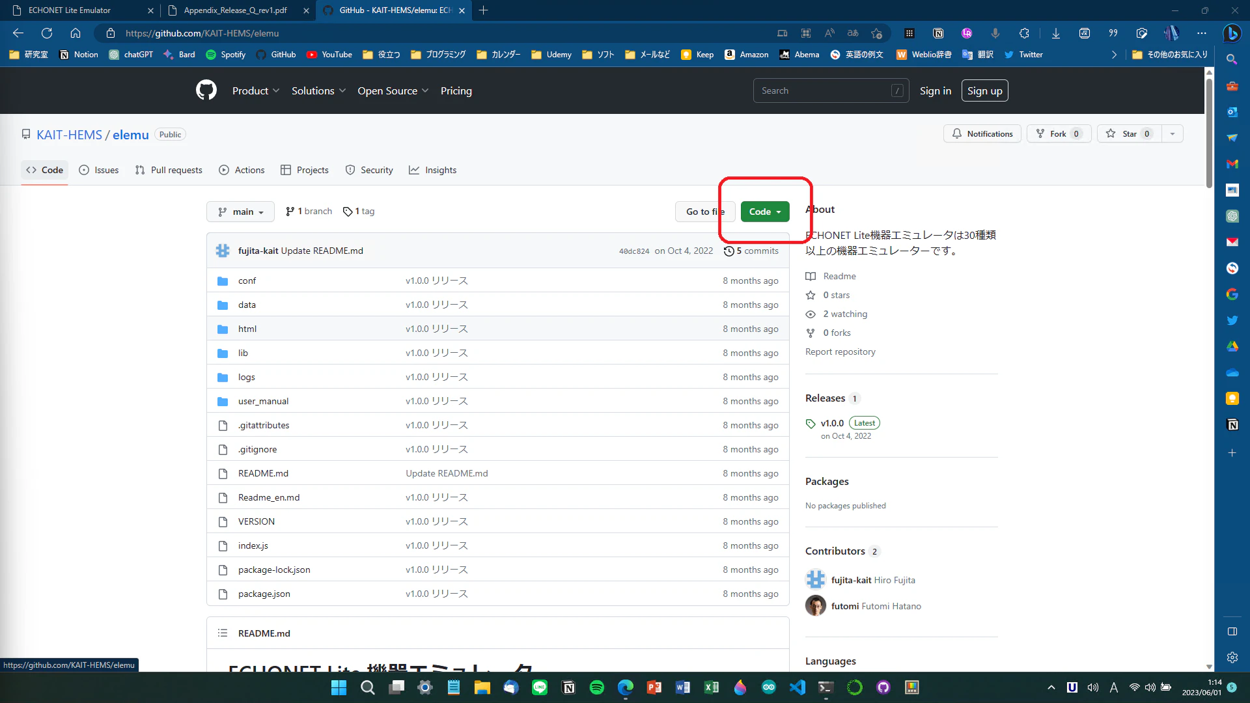This screenshot has height=703, width=1250.
Task: Refresh the page with the reload icon
Action: point(47,33)
